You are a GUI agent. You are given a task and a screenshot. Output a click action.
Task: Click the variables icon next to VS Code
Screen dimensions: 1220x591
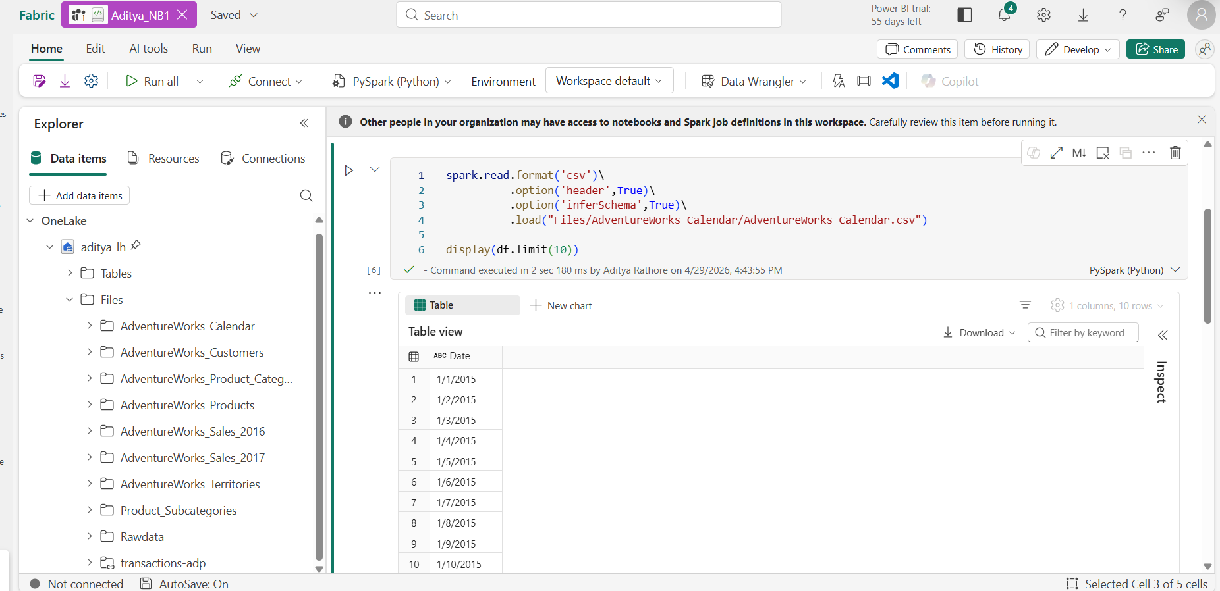pos(864,81)
